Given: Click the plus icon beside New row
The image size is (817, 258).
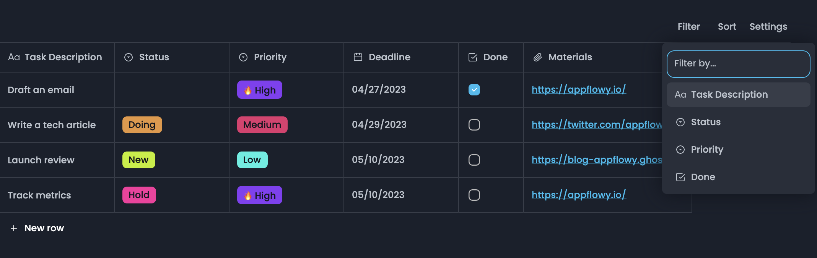Looking at the screenshot, I should point(14,228).
